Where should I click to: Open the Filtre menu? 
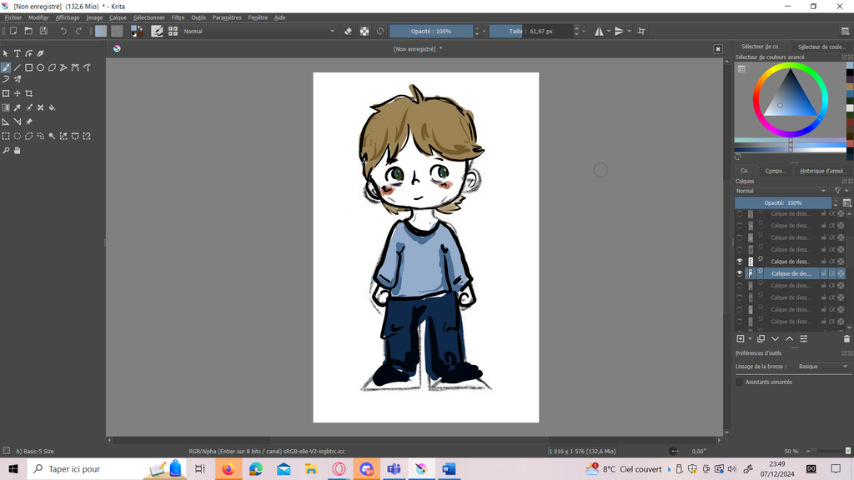pyautogui.click(x=178, y=17)
